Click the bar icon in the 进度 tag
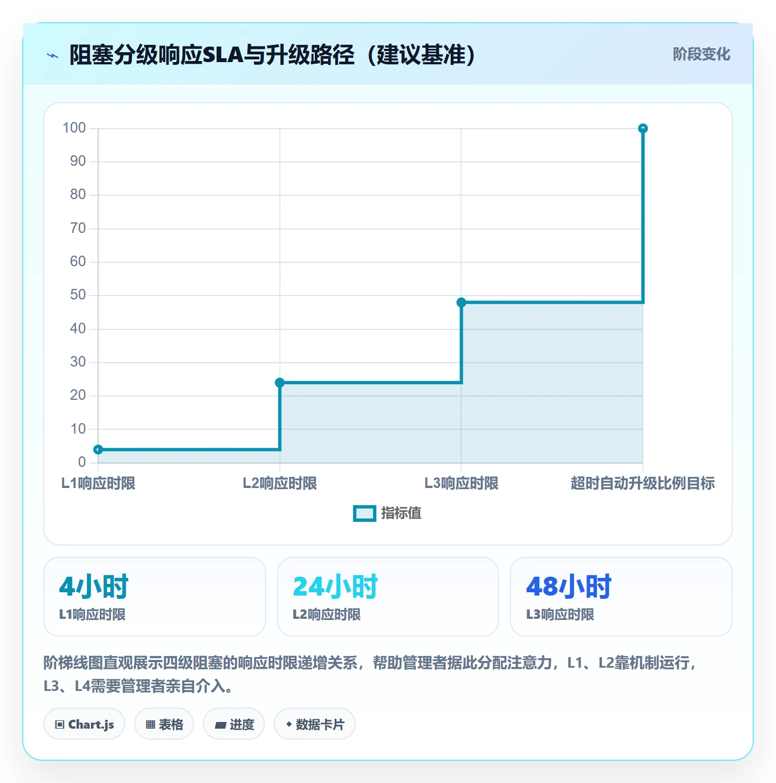Screen dimensions: 776x783 pos(221,725)
